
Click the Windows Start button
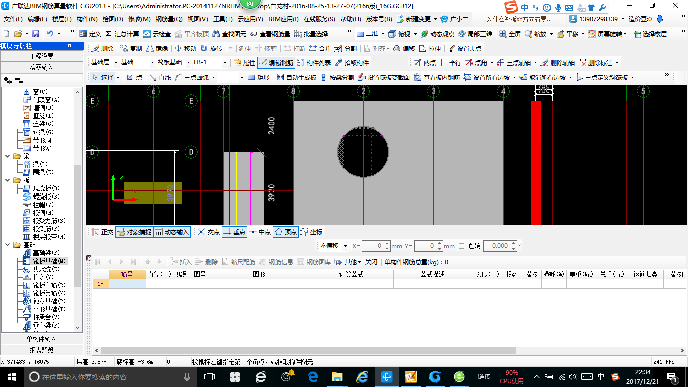[11, 377]
